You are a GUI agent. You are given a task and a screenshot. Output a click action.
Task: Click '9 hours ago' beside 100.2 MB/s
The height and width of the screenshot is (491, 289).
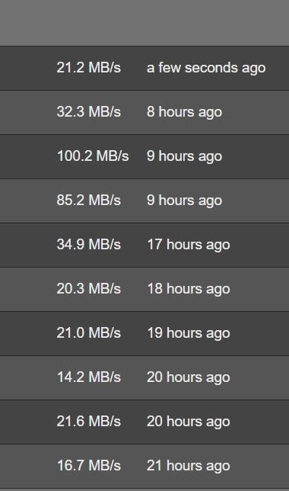click(x=184, y=156)
